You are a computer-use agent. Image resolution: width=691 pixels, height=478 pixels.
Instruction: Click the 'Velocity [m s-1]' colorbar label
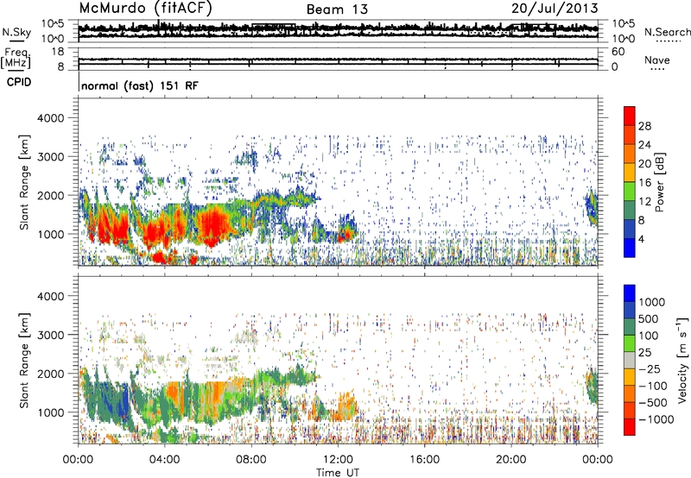point(682,360)
